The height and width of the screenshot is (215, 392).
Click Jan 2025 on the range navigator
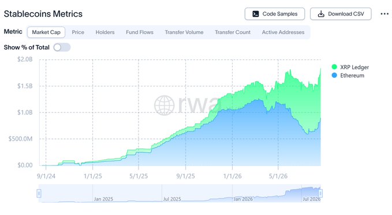[103, 199]
